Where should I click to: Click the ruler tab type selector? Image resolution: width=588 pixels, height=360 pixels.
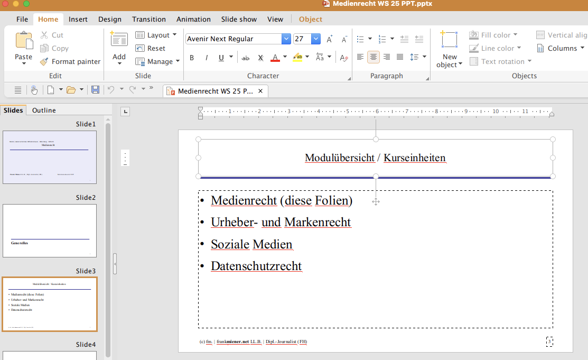pos(125,112)
